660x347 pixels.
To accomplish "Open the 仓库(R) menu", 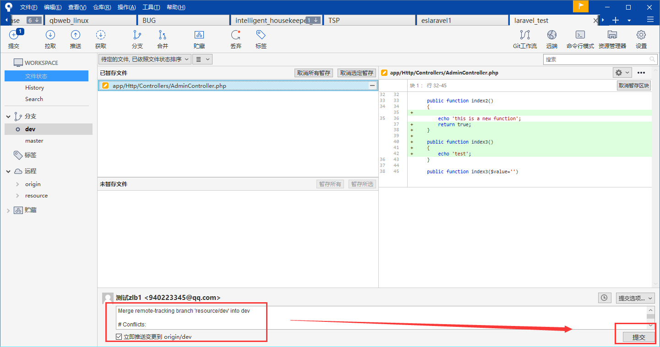I will click(x=102, y=7).
